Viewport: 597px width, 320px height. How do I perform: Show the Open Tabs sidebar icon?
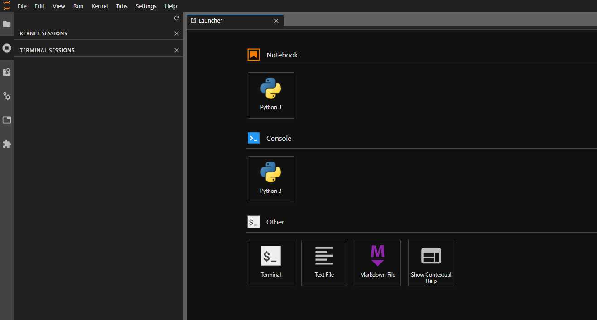[x=7, y=120]
